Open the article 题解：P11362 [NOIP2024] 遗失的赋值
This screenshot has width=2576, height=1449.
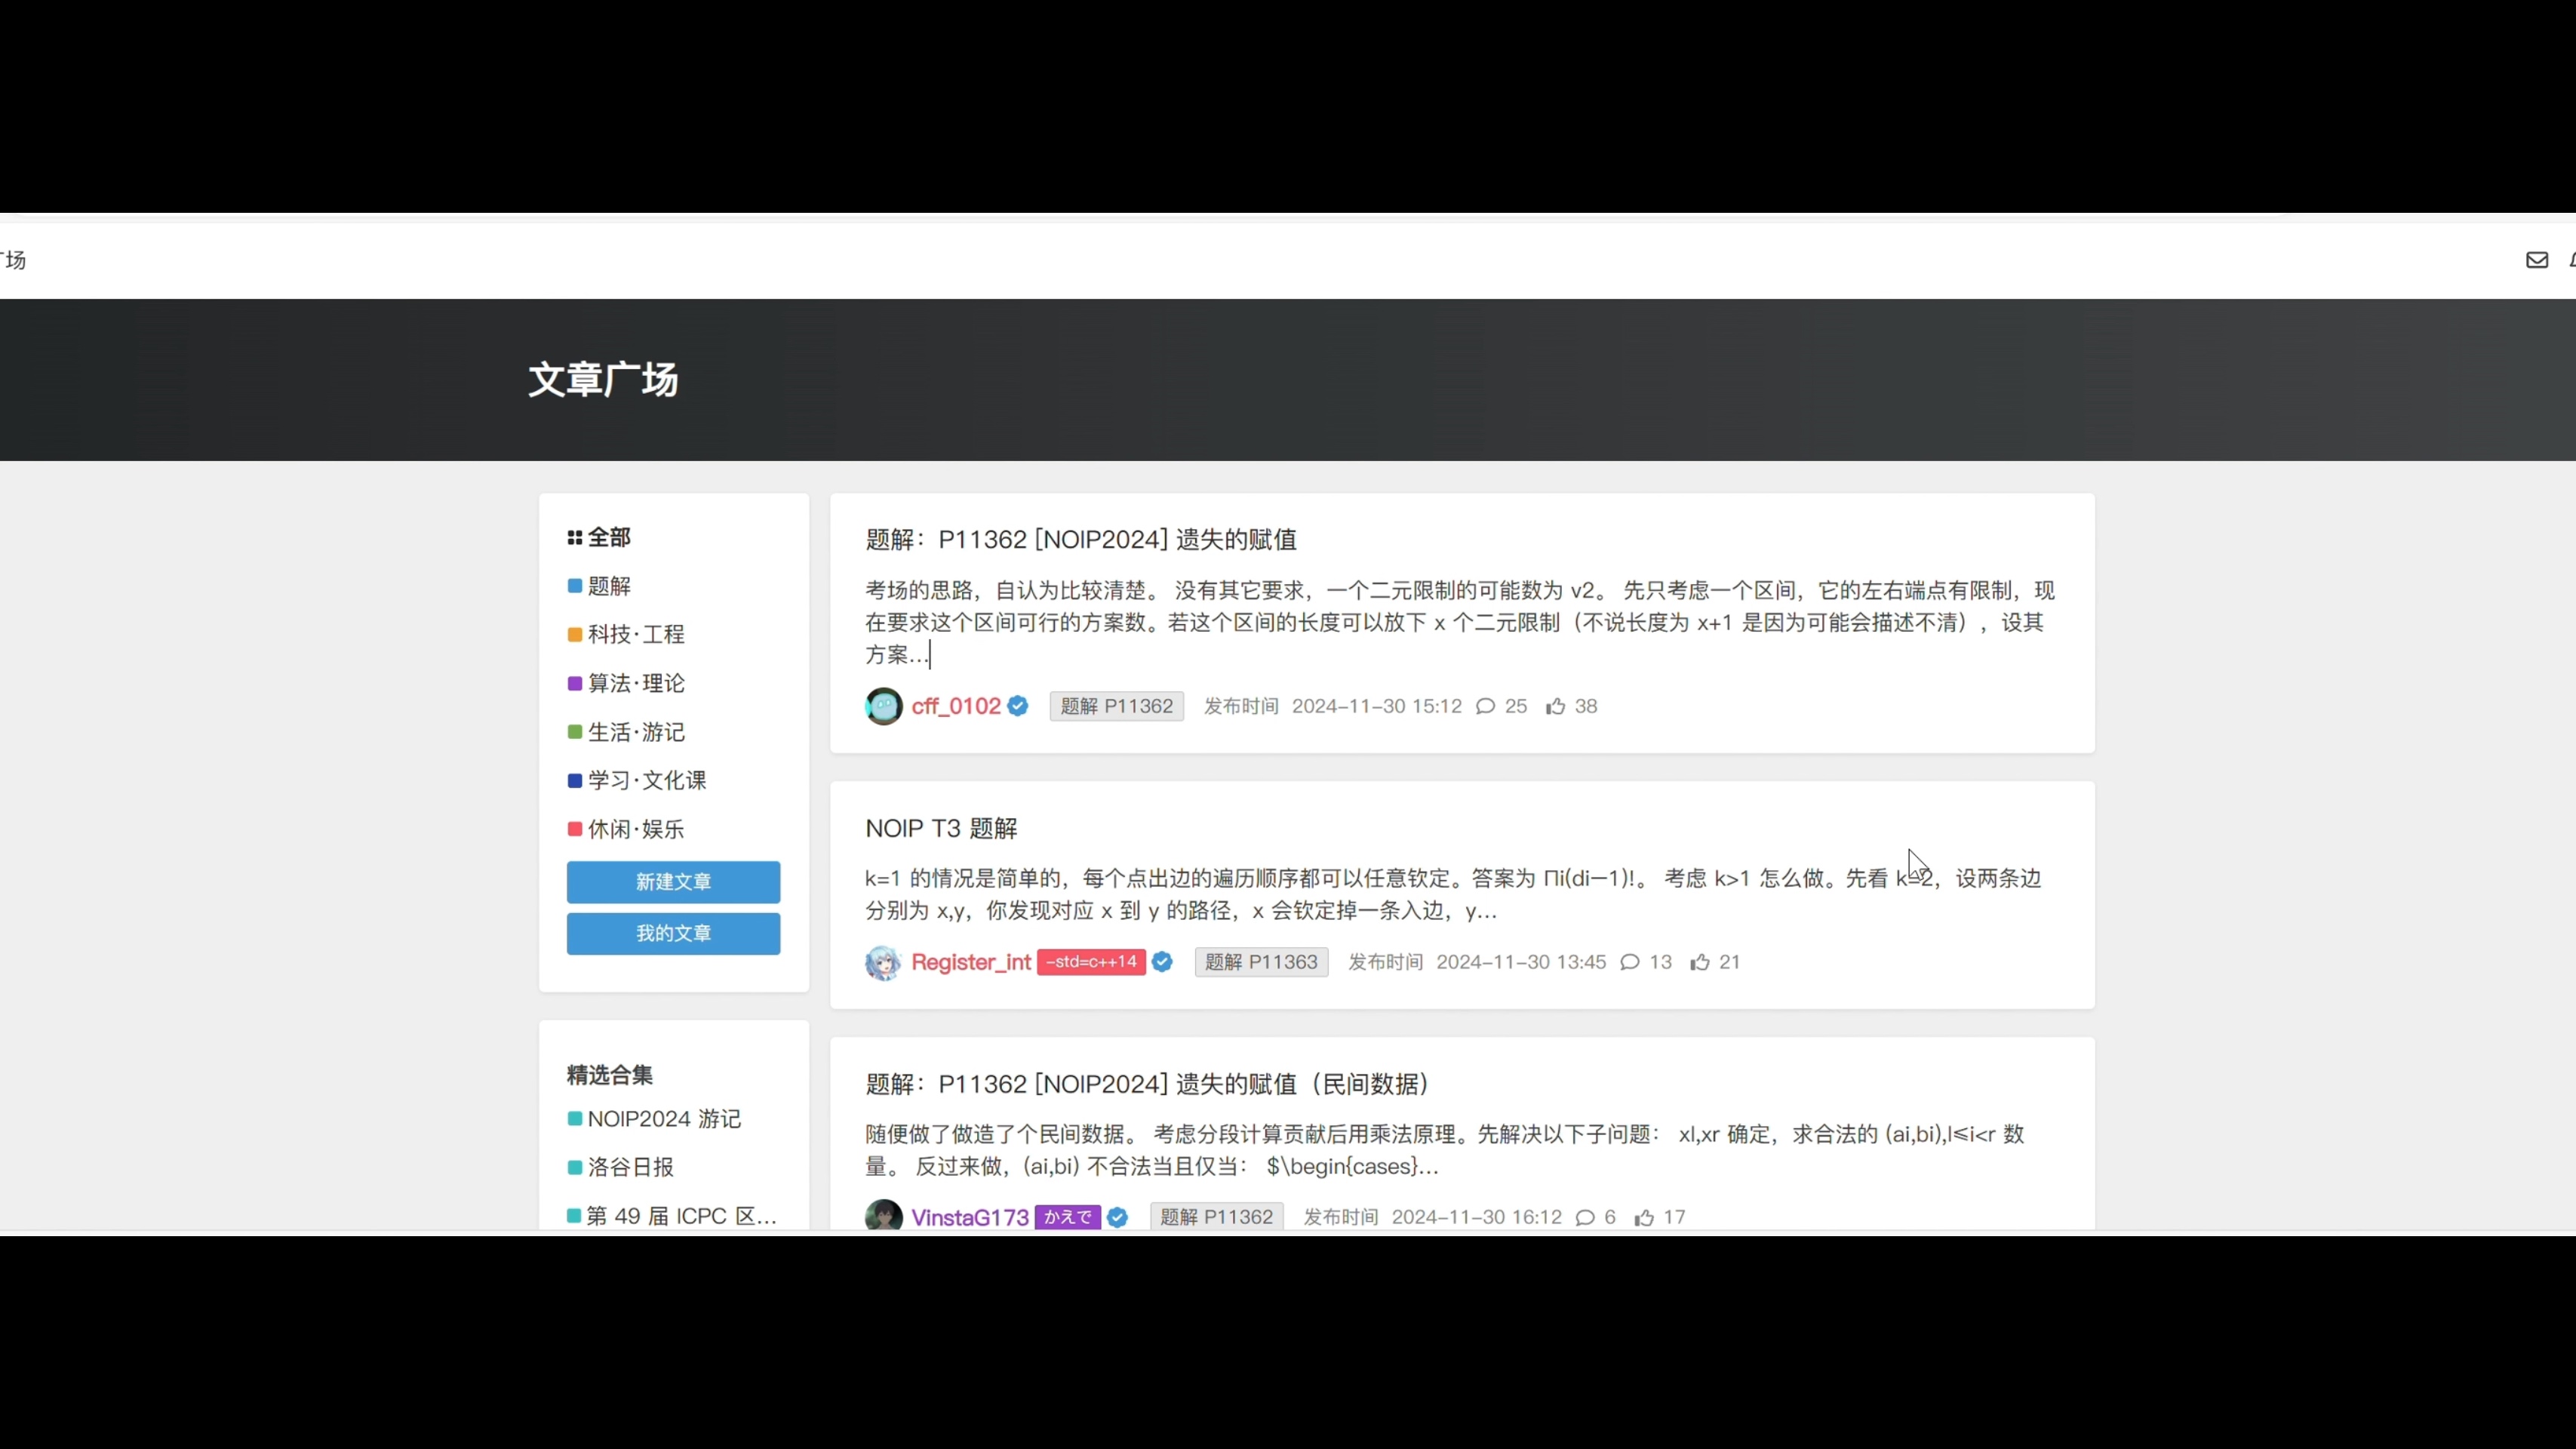tap(1080, 539)
